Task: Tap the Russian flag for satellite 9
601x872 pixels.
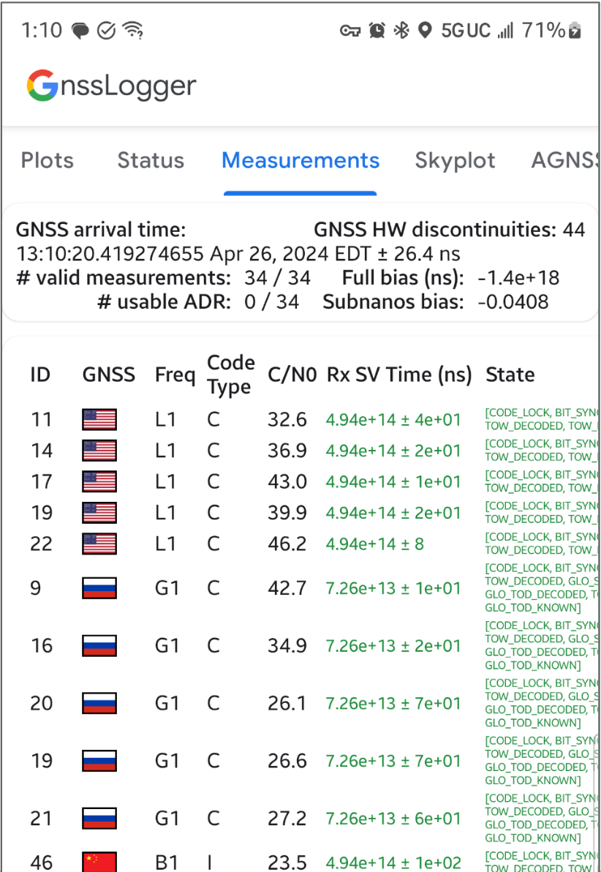Action: click(x=99, y=587)
